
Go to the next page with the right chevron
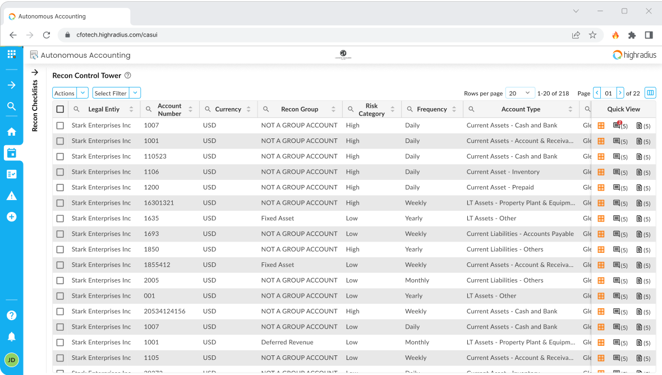coord(620,93)
